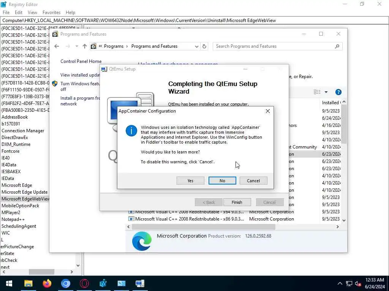Image resolution: width=389 pixels, height=291 pixels.
Task: Click down arrow of registry tree vertical scrollbar
Action: pyautogui.click(x=78, y=265)
